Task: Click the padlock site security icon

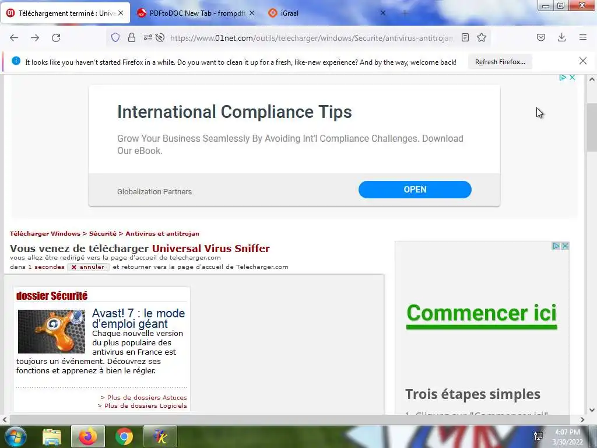Action: [x=132, y=37]
